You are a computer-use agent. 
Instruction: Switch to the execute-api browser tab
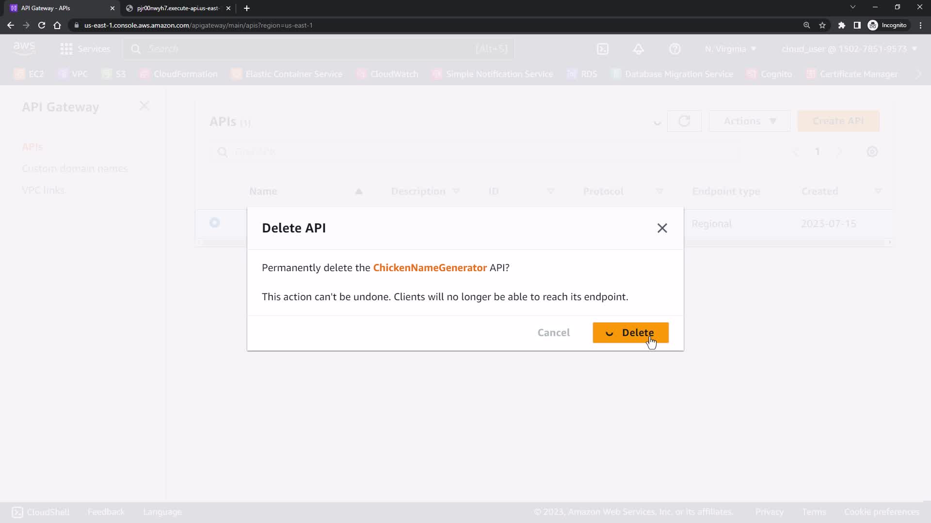coord(177,8)
